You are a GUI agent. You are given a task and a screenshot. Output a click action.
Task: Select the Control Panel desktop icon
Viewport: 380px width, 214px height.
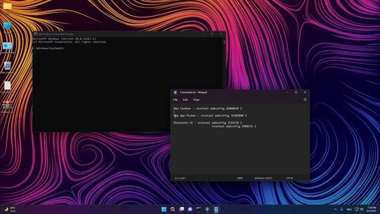8,46
